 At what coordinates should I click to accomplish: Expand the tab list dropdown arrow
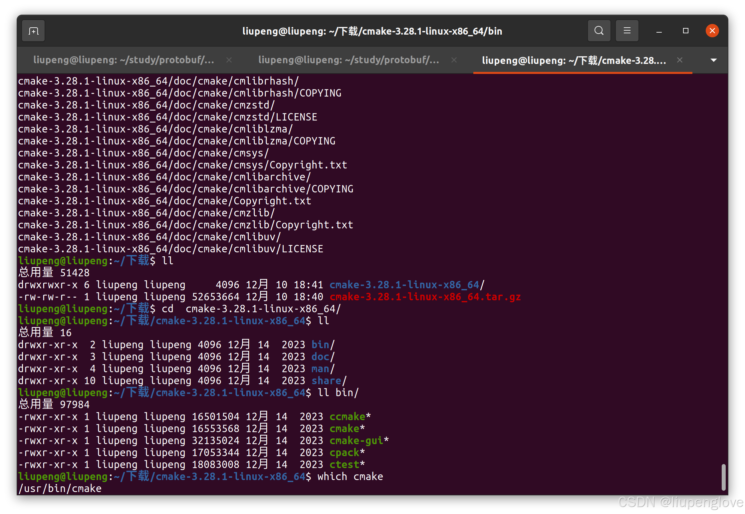[713, 60]
